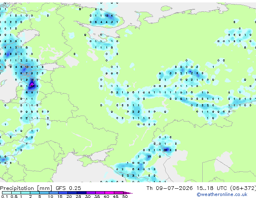Click the '0.1' legend label
This screenshot has height=198, width=256.
[x=4, y=196]
